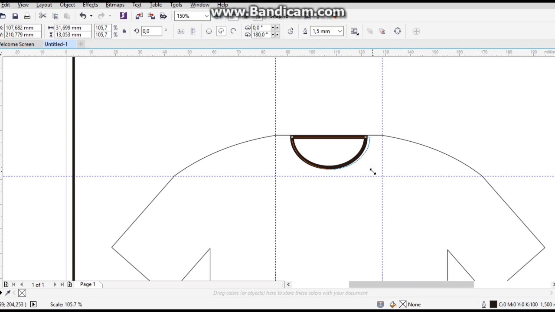Click the Print icon
The height and width of the screenshot is (312, 555).
[x=27, y=16]
